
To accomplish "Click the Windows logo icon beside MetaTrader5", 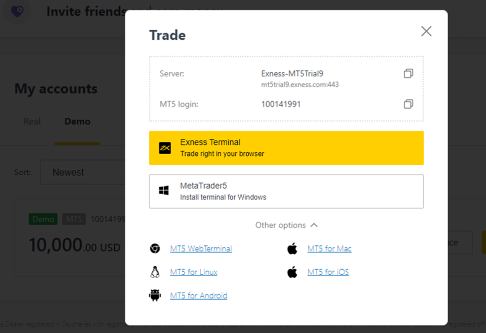I will click(x=163, y=190).
